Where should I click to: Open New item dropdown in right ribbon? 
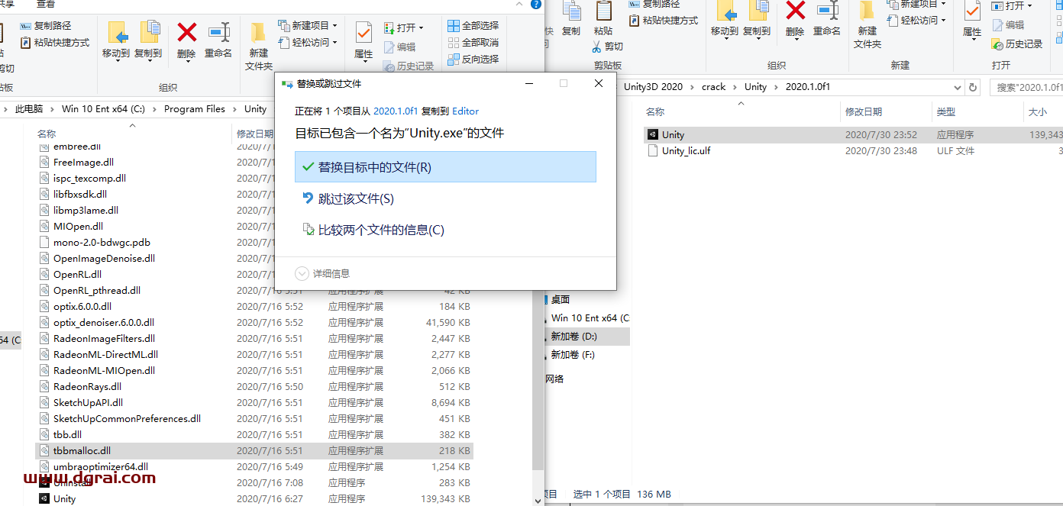point(916,5)
